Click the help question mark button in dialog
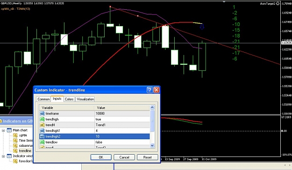 tap(150, 90)
